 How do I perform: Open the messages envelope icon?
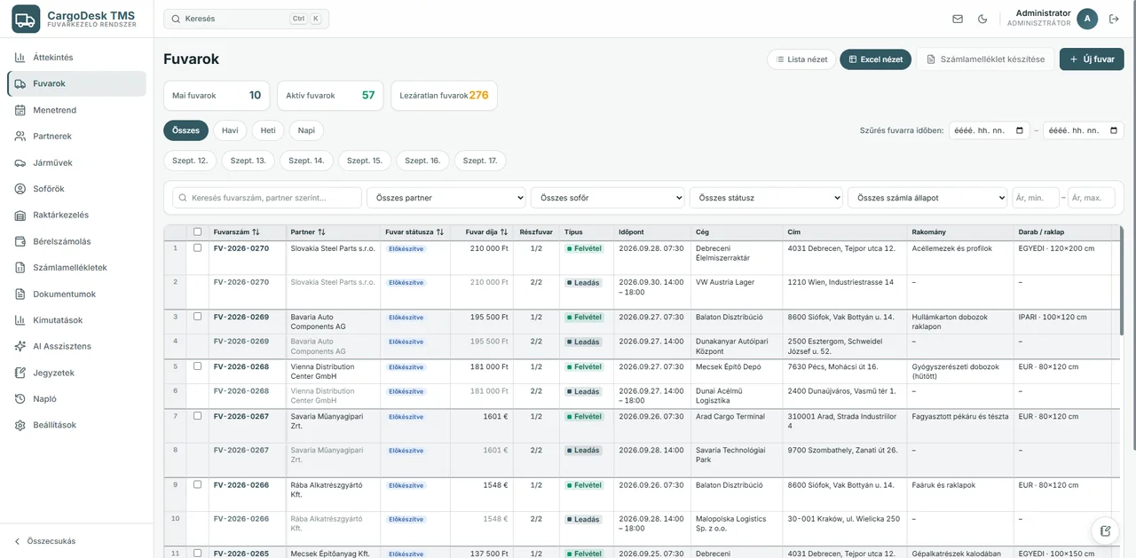[958, 19]
